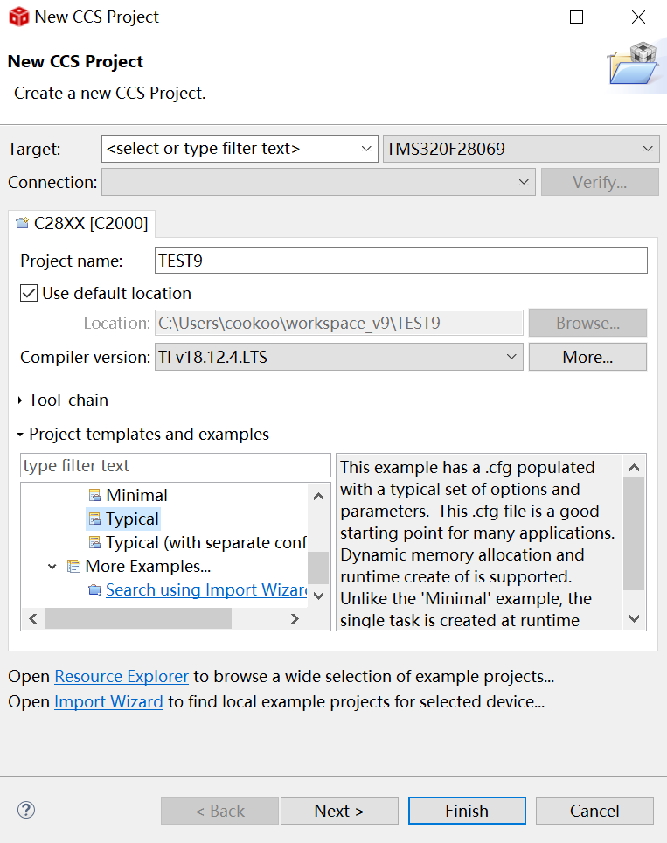Image resolution: width=667 pixels, height=843 pixels.
Task: Select the C28XX [C2000] tab
Action: (83, 224)
